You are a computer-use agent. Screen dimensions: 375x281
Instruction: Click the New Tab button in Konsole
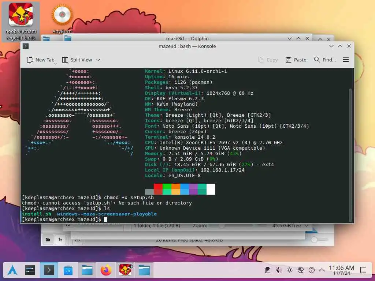pos(41,60)
